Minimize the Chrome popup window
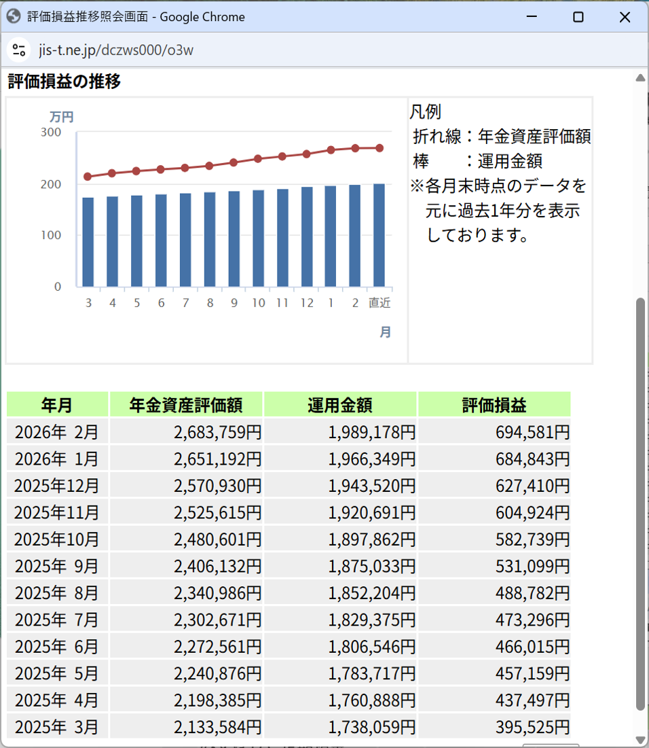The height and width of the screenshot is (748, 649). (x=532, y=17)
